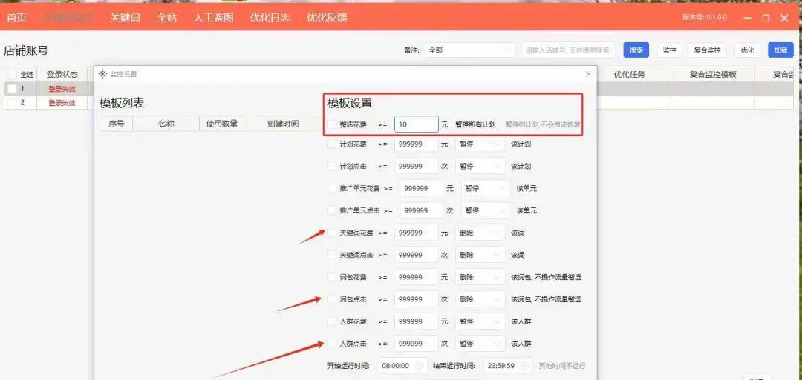The height and width of the screenshot is (380, 802).
Task: Switch to the 关键词 tab
Action: pos(125,17)
